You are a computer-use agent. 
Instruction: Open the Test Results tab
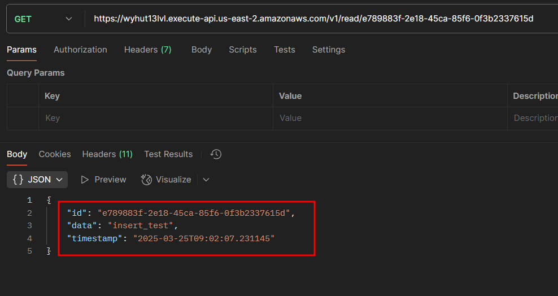[168, 154]
